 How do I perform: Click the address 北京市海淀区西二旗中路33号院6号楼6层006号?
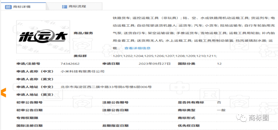coord(106,87)
